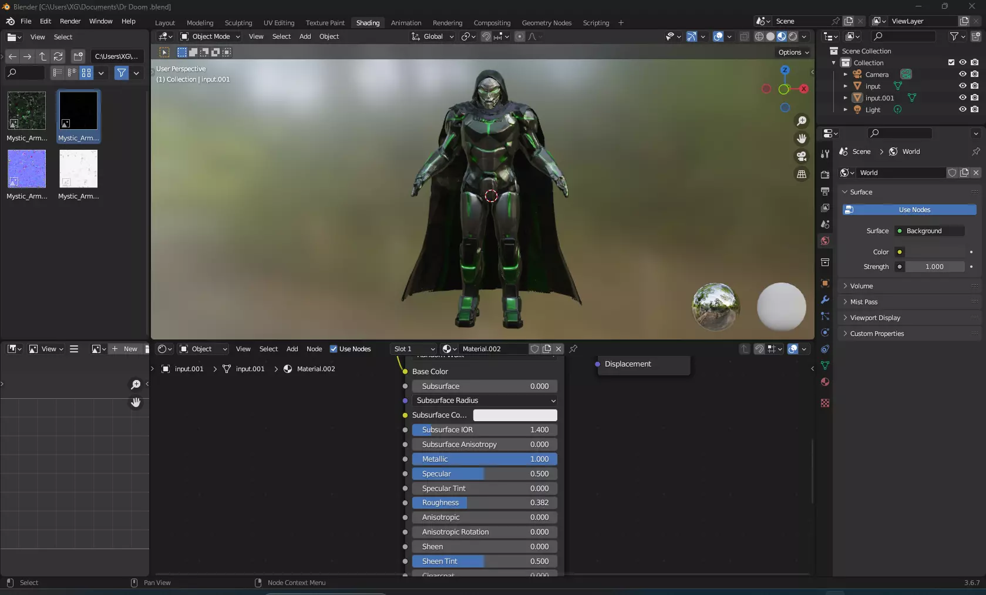Open the File menu
The image size is (986, 595).
click(26, 21)
